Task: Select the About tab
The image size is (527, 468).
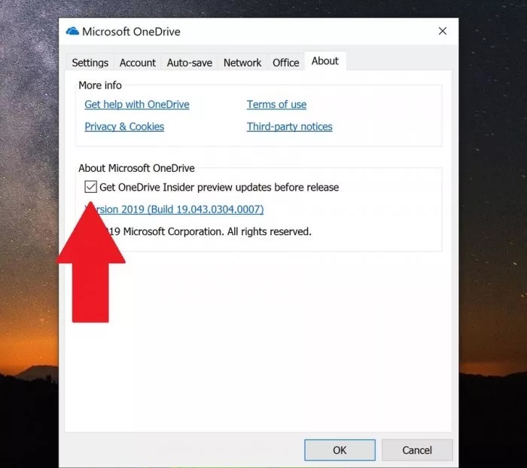Action: point(325,61)
